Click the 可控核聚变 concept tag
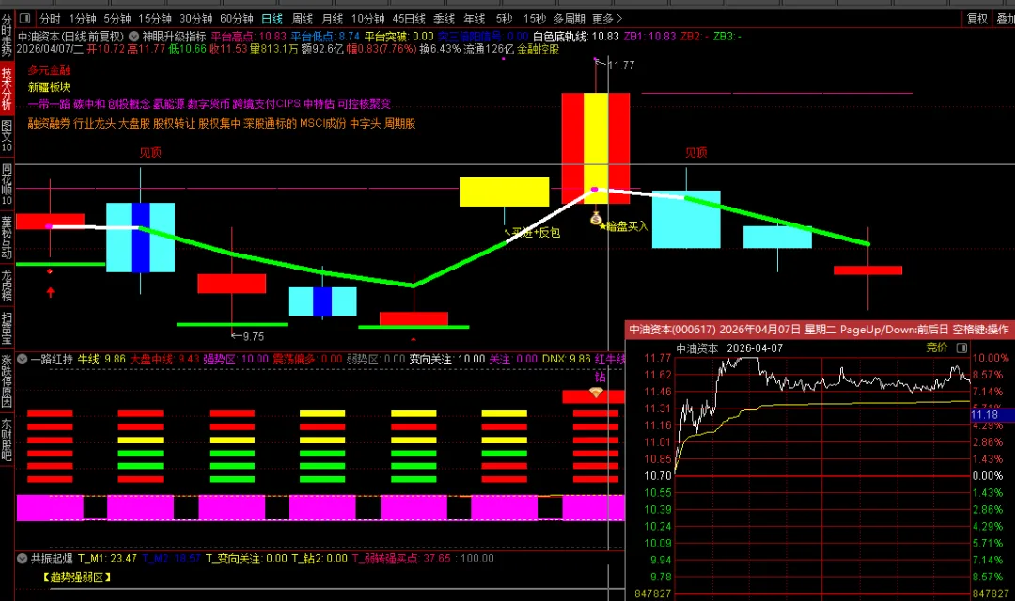 365,103
